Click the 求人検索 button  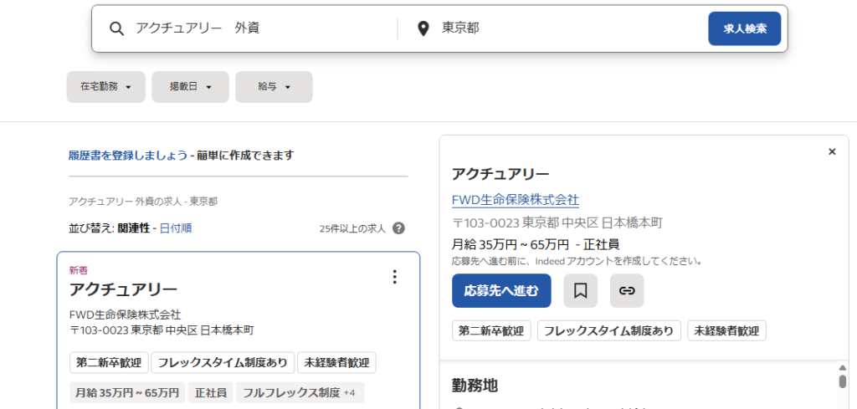744,29
